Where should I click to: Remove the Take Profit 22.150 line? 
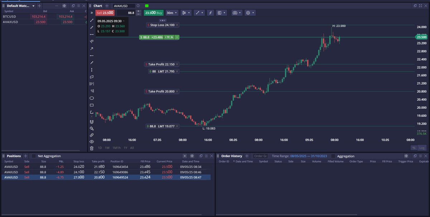(x=177, y=64)
